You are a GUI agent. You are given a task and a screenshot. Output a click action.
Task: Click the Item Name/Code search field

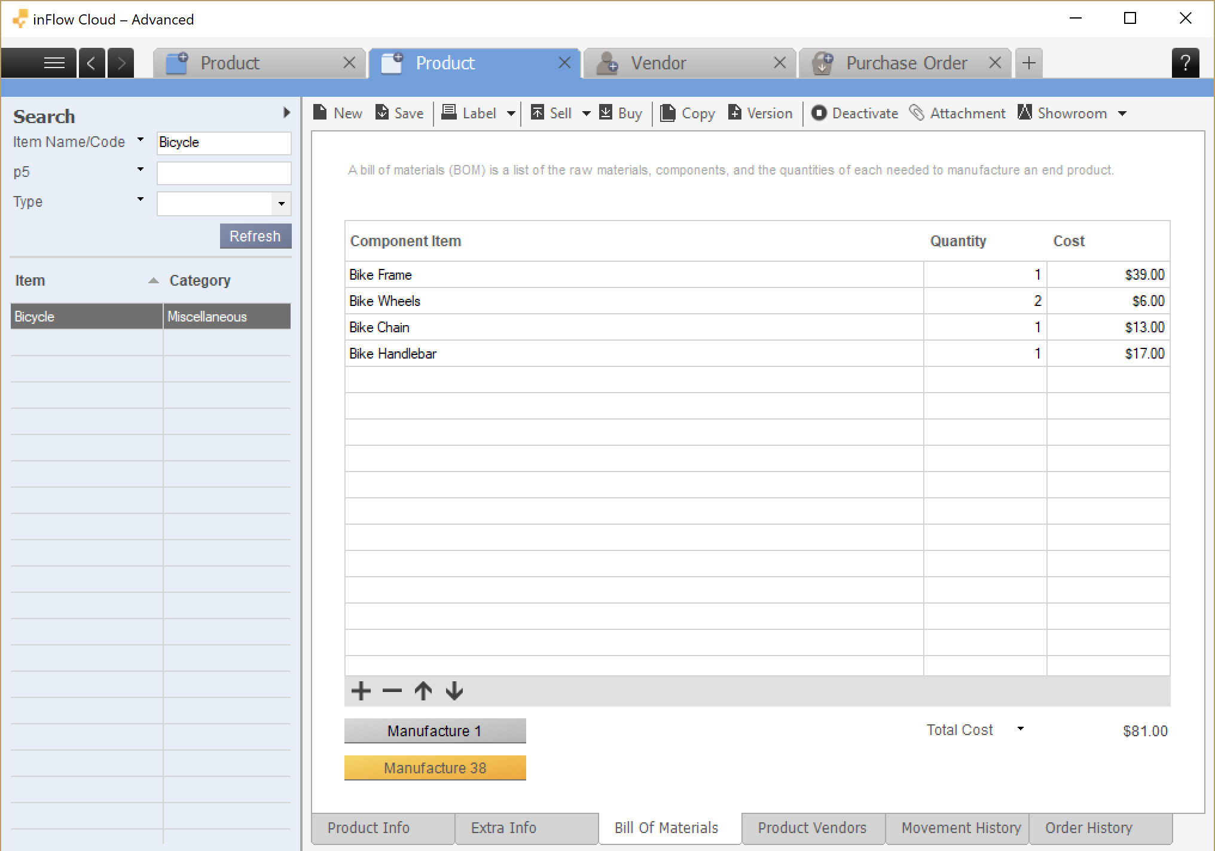click(224, 143)
